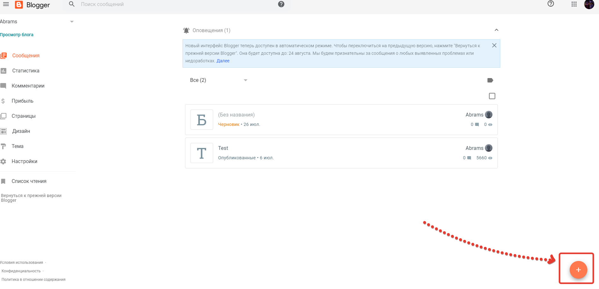Click the orange new post plus button
Image resolution: width=599 pixels, height=289 pixels.
pos(578,270)
